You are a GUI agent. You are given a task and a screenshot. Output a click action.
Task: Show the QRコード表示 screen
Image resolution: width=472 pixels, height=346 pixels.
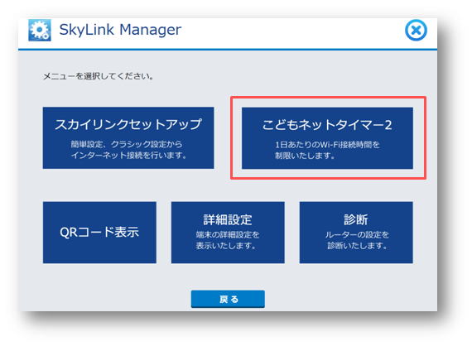click(99, 233)
